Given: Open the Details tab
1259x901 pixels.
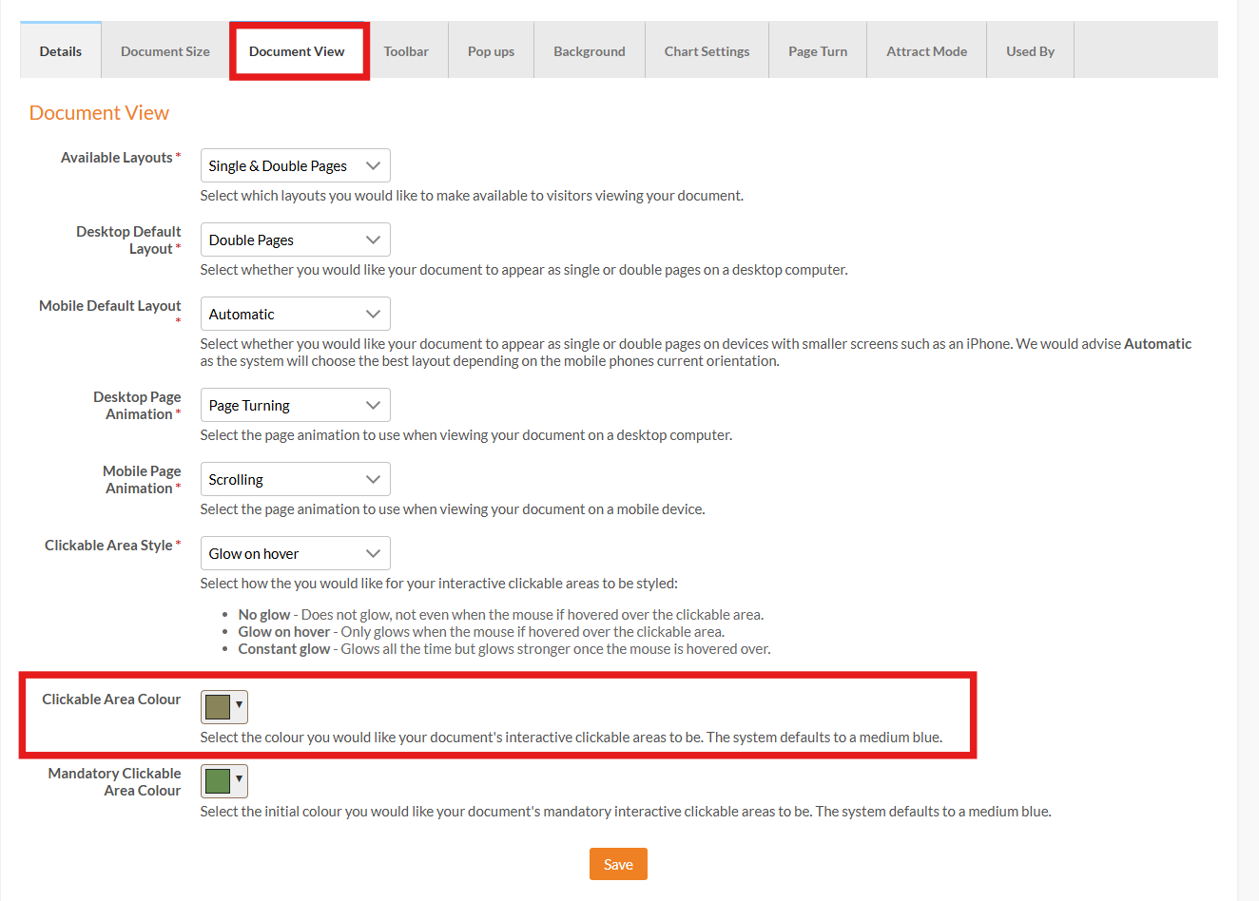Looking at the screenshot, I should (x=61, y=51).
